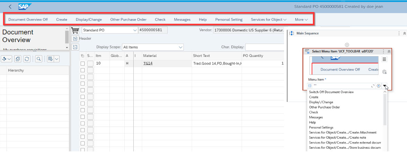
Task: Tick the checkbox in the second item row
Action: (x=82, y=70)
